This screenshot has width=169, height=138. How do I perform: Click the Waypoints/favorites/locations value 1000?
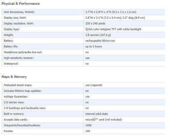89,125
